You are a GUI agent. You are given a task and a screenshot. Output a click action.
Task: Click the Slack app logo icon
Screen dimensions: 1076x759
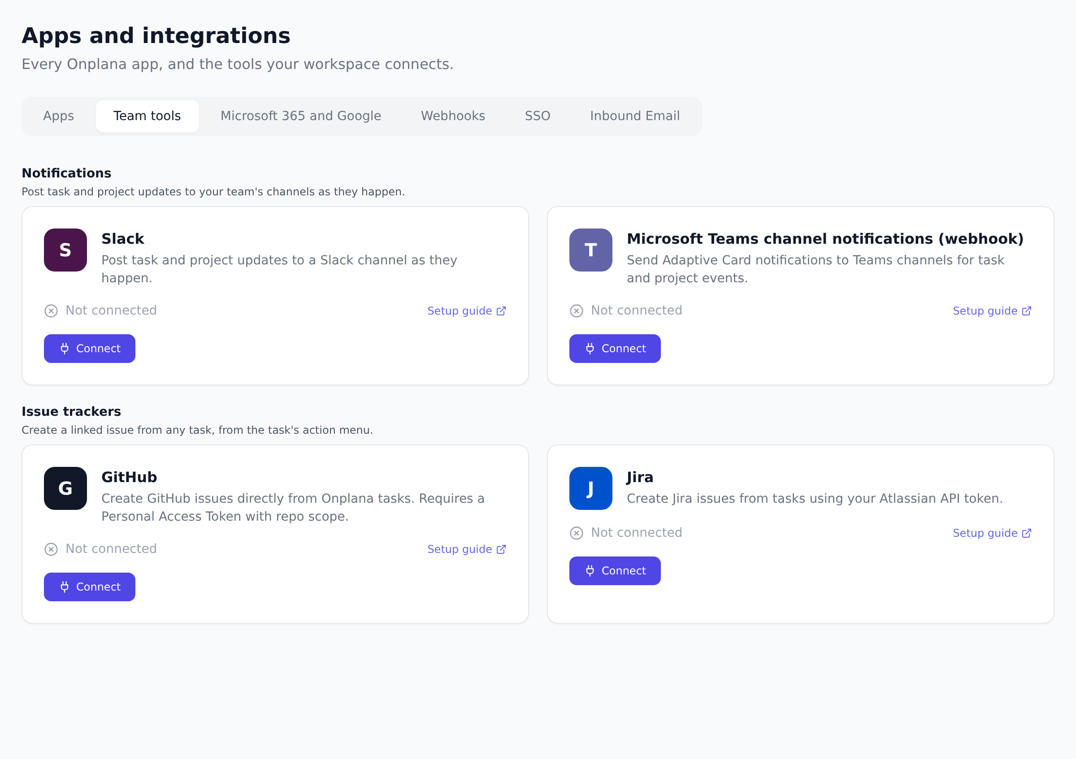[x=65, y=250]
